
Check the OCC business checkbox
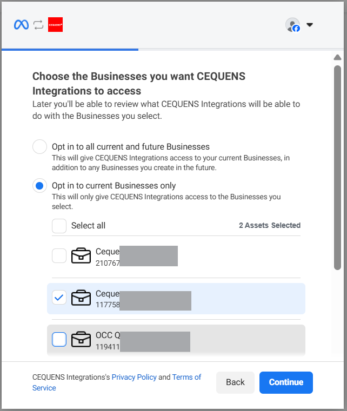[x=59, y=339]
